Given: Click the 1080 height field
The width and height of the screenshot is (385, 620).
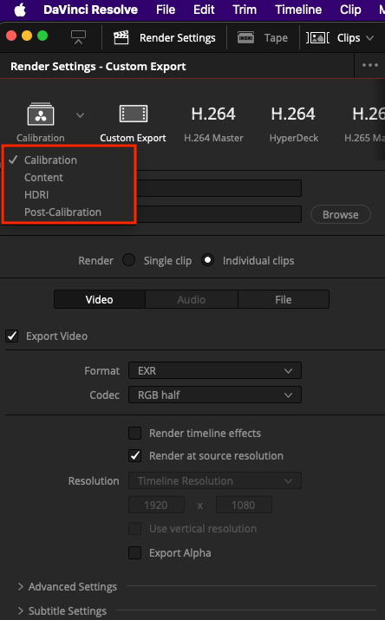Looking at the screenshot, I should tap(244, 505).
